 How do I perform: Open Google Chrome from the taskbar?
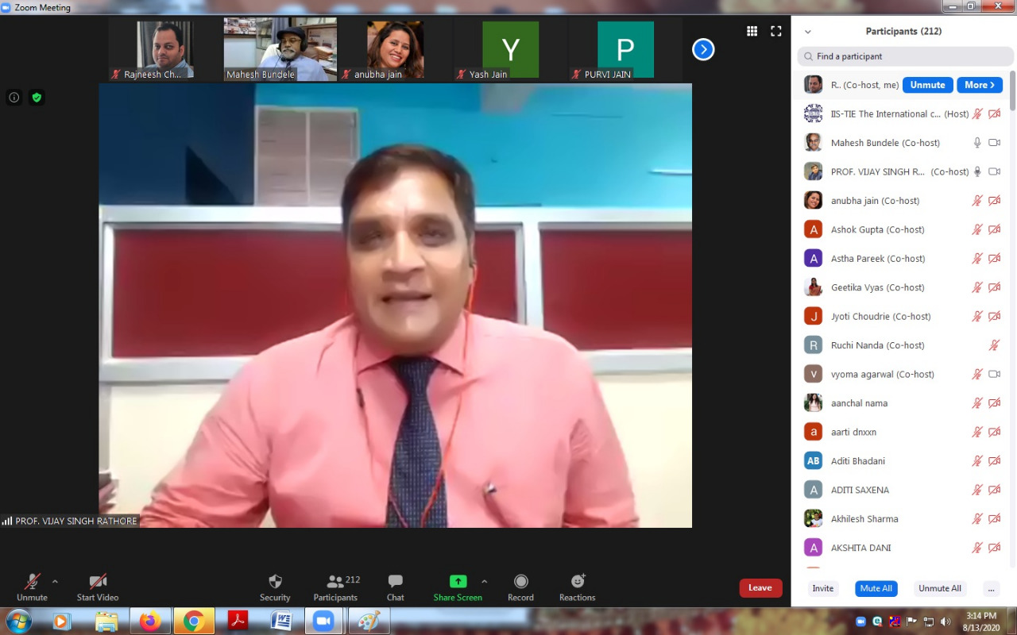click(x=192, y=621)
